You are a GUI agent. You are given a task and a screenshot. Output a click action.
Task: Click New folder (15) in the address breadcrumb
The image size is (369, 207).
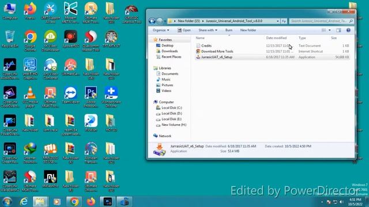coord(189,21)
